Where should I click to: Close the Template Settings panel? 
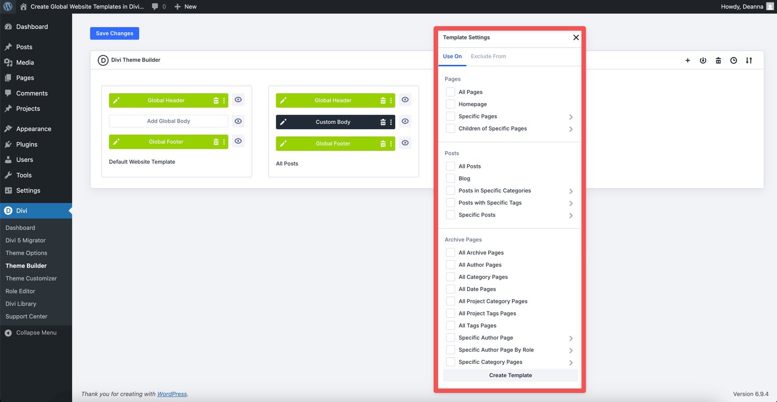pos(576,37)
